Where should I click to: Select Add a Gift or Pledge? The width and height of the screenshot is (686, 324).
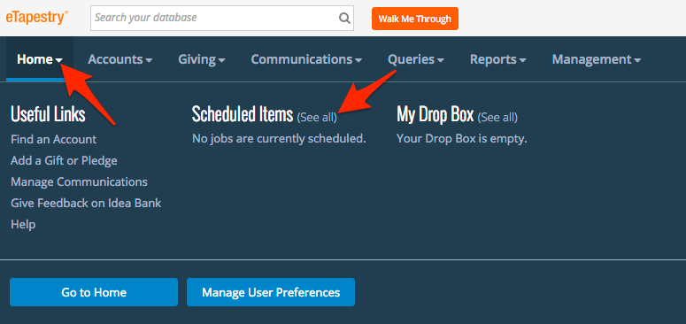point(64,160)
